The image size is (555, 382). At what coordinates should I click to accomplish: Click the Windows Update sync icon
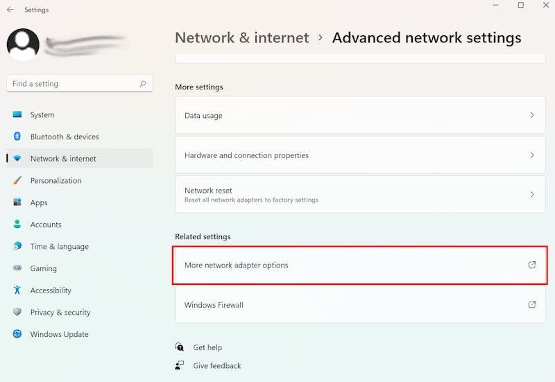click(17, 333)
